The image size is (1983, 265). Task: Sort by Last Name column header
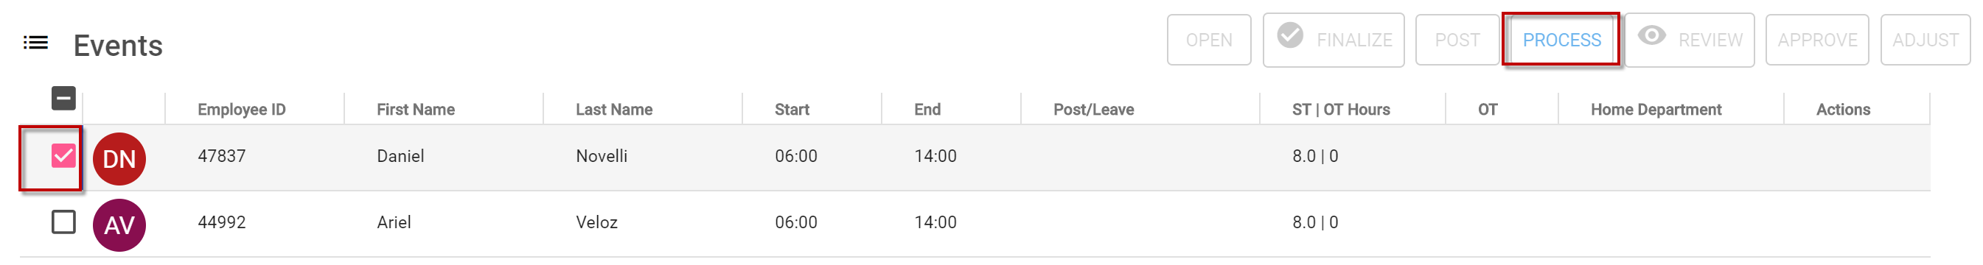click(614, 110)
